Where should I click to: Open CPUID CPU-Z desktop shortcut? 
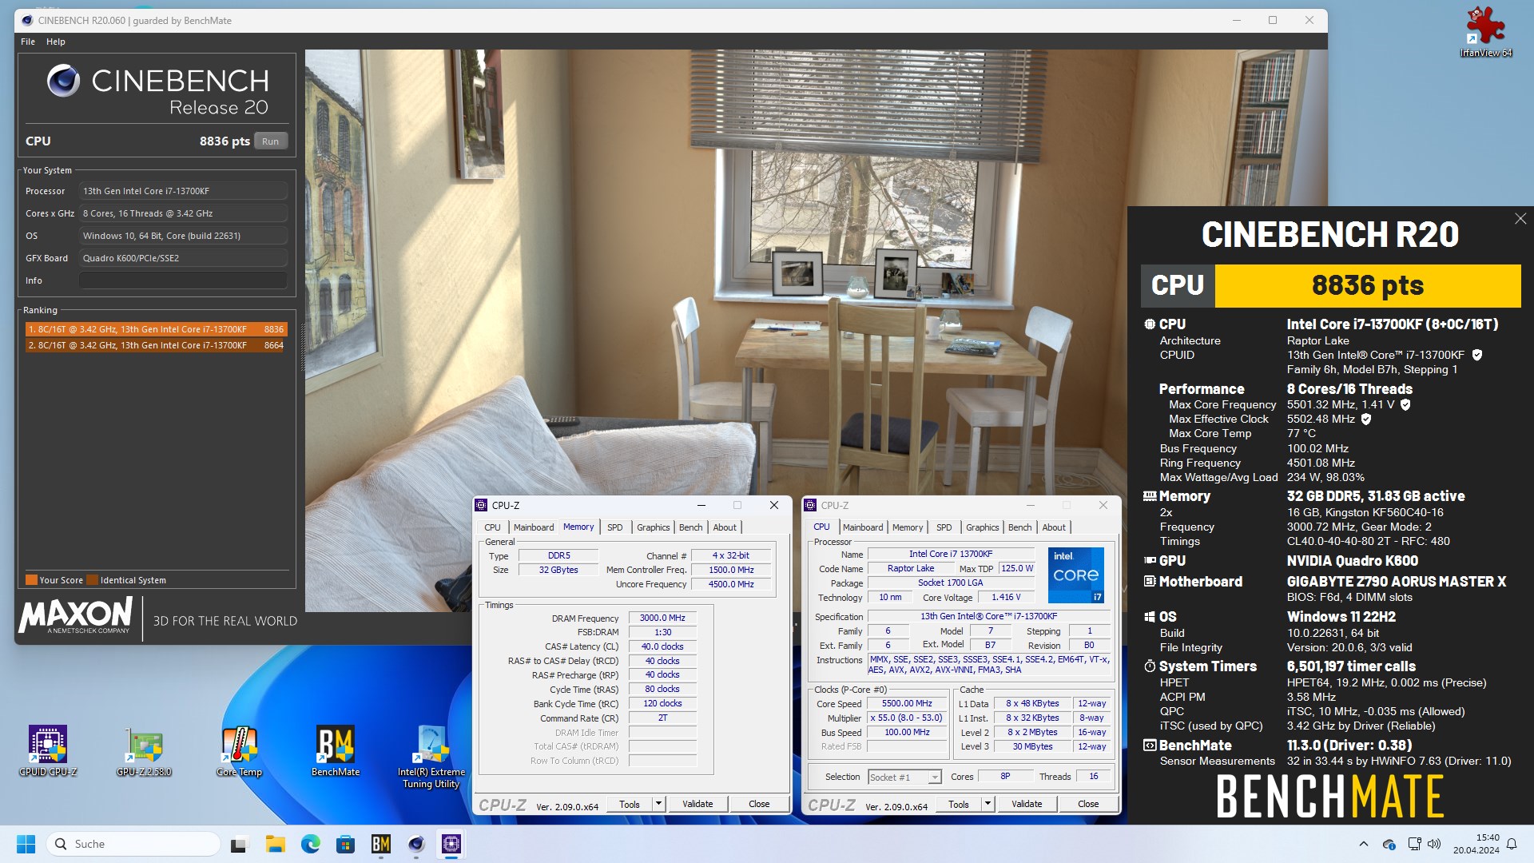(x=48, y=751)
